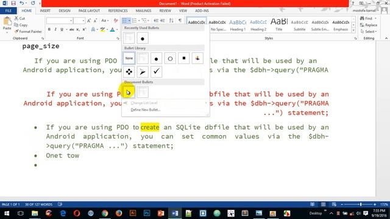Screen dimensions: 390x219
Task: Grow font size with the larger A icon
Action: [89, 21]
